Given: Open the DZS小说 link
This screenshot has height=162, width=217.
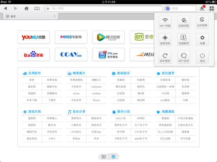Looking at the screenshot, I should pyautogui.click(x=121, y=118).
